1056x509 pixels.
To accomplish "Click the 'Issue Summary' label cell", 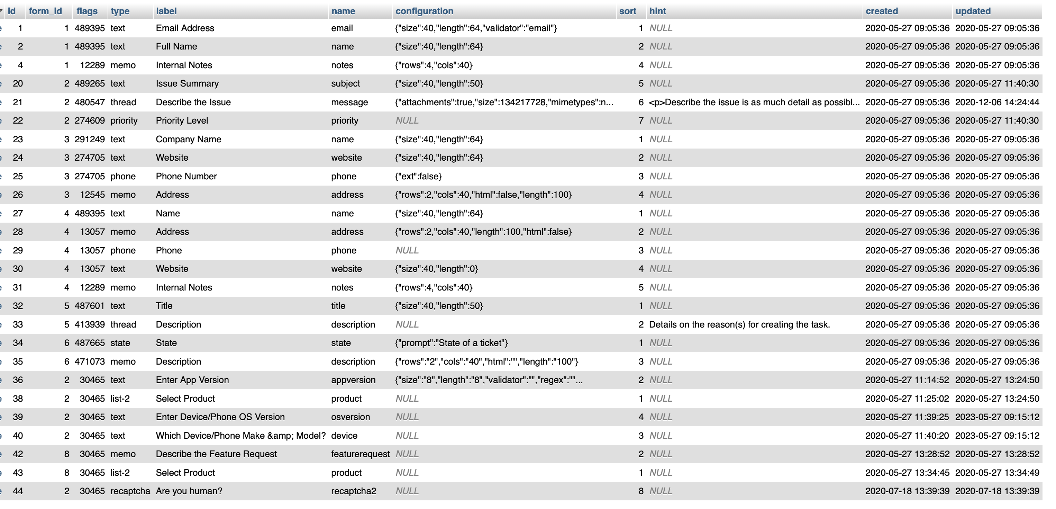I will click(187, 83).
